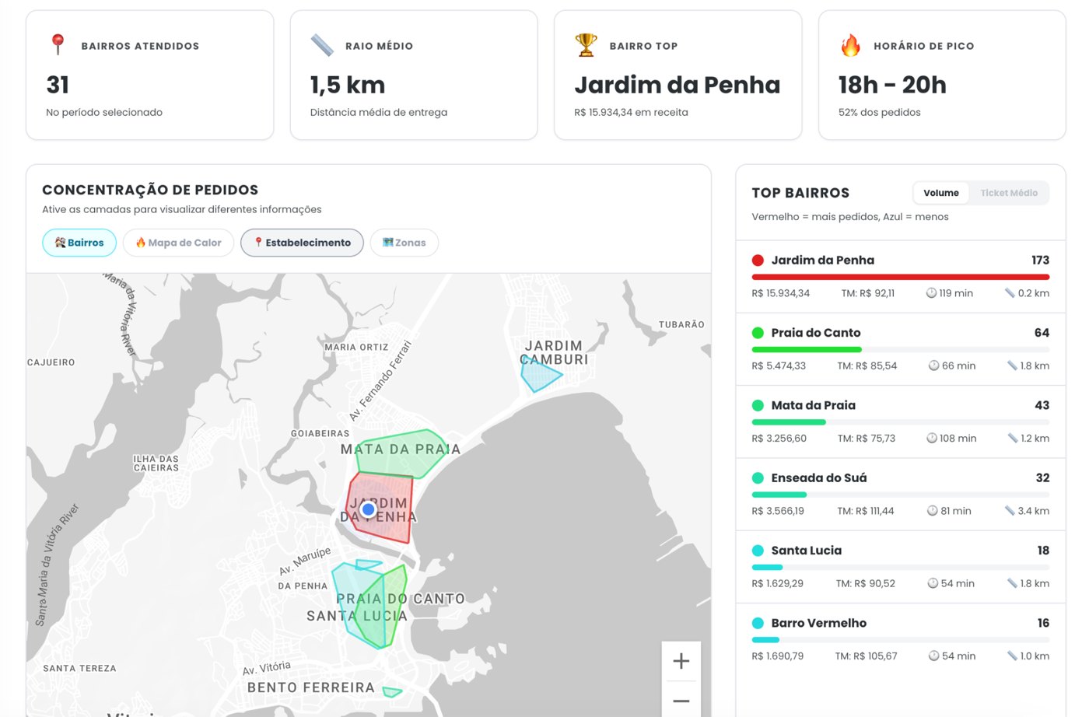Click the green volume bar of Praia do Canto

(x=807, y=349)
